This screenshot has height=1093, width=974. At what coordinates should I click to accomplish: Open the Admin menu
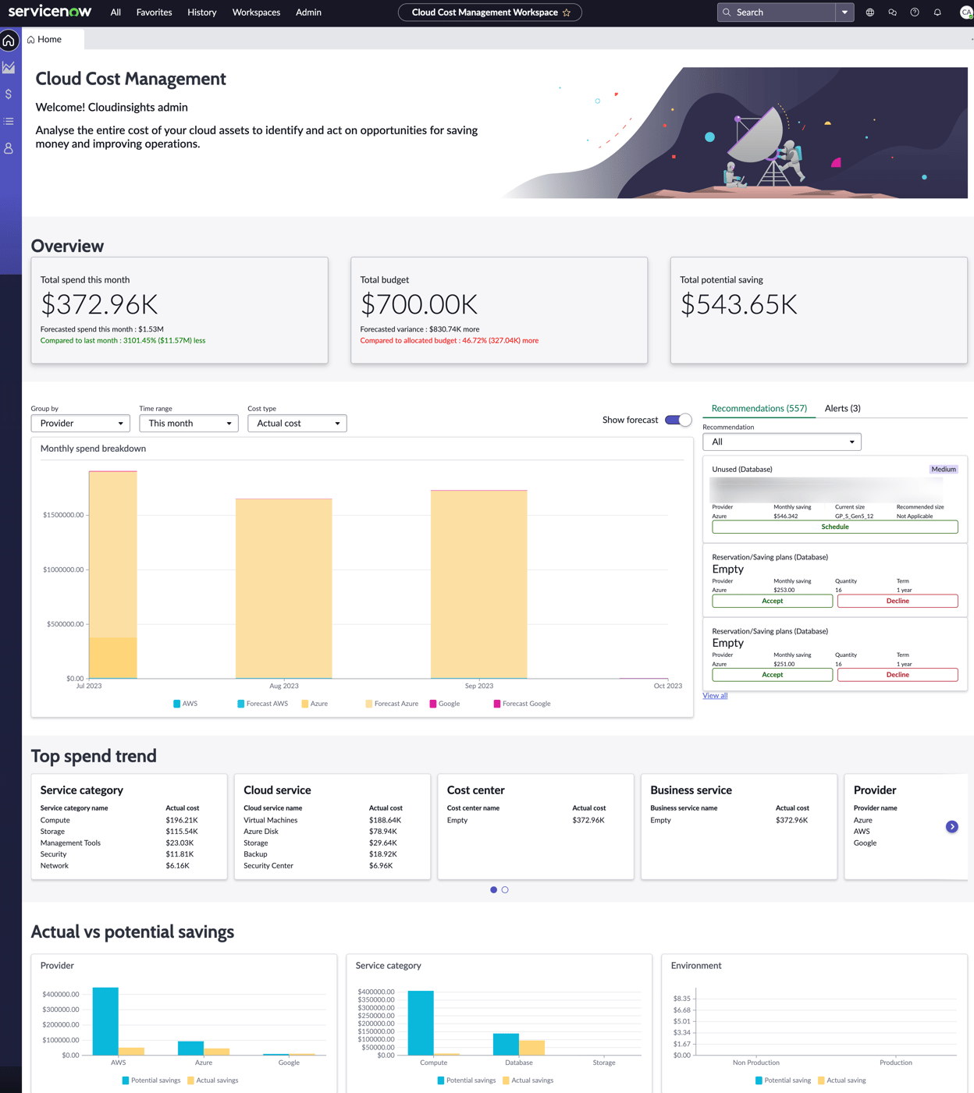tap(308, 12)
